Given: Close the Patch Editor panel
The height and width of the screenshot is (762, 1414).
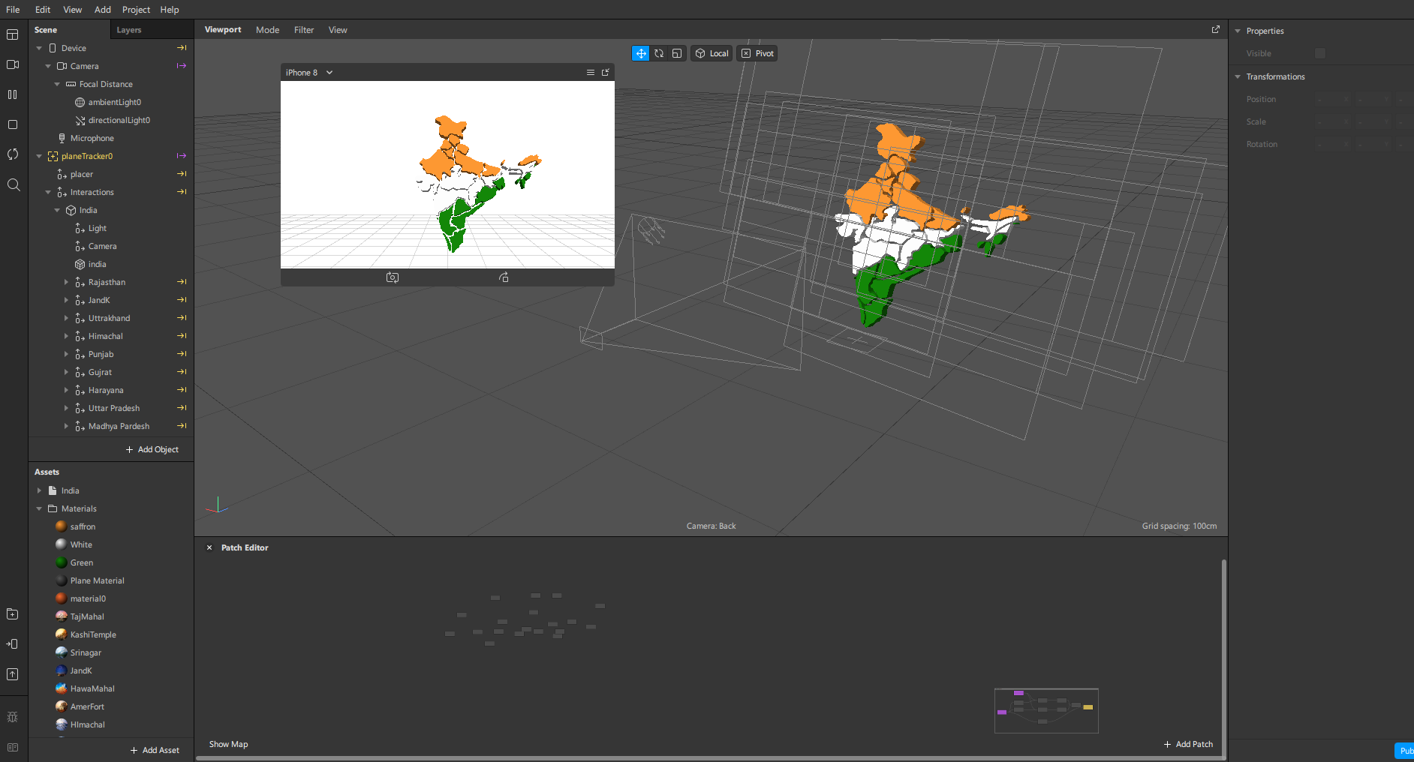Looking at the screenshot, I should coord(209,547).
